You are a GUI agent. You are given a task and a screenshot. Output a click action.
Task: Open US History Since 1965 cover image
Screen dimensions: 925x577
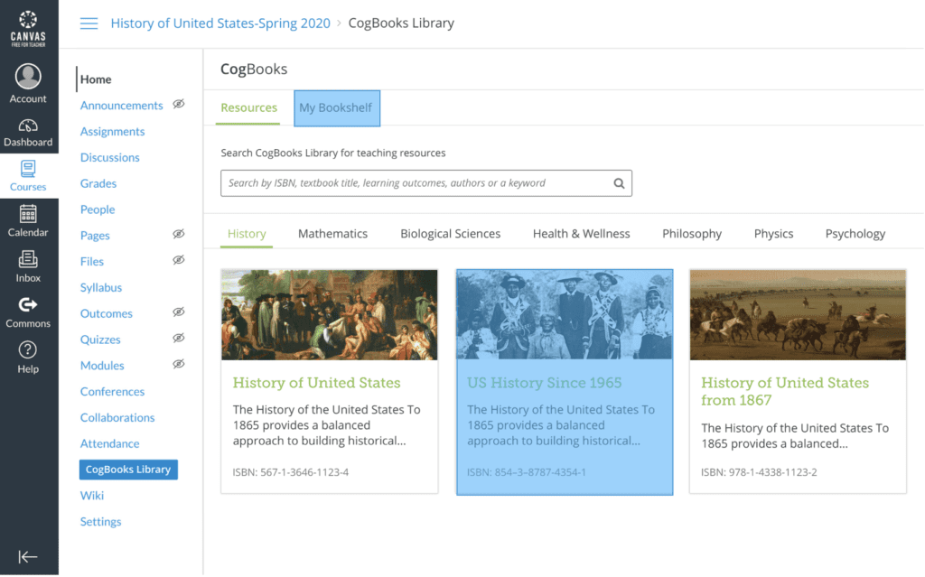pyautogui.click(x=565, y=314)
